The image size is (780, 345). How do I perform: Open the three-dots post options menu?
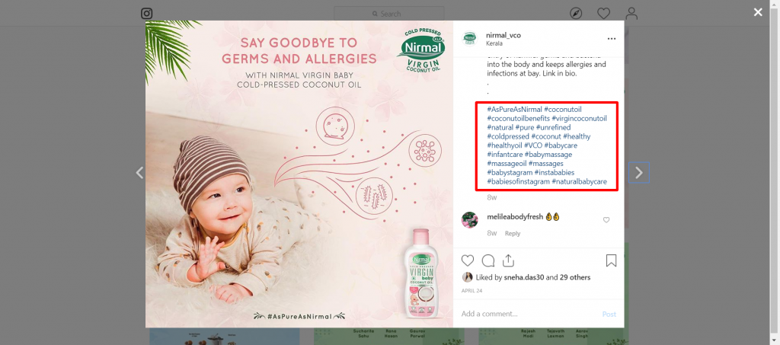[x=612, y=39]
